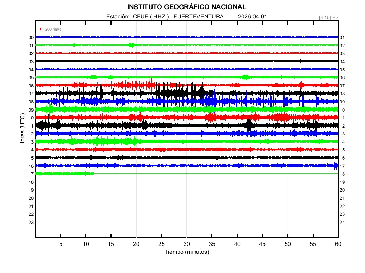Viewport: 365px width, 273px height.
Task: Click the INSTITUTO GEOGRÁFICO NACIONAL title
Action: tap(186, 7)
